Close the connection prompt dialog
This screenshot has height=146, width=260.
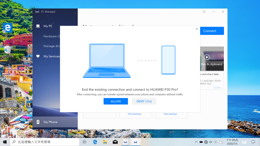[x=197, y=29]
